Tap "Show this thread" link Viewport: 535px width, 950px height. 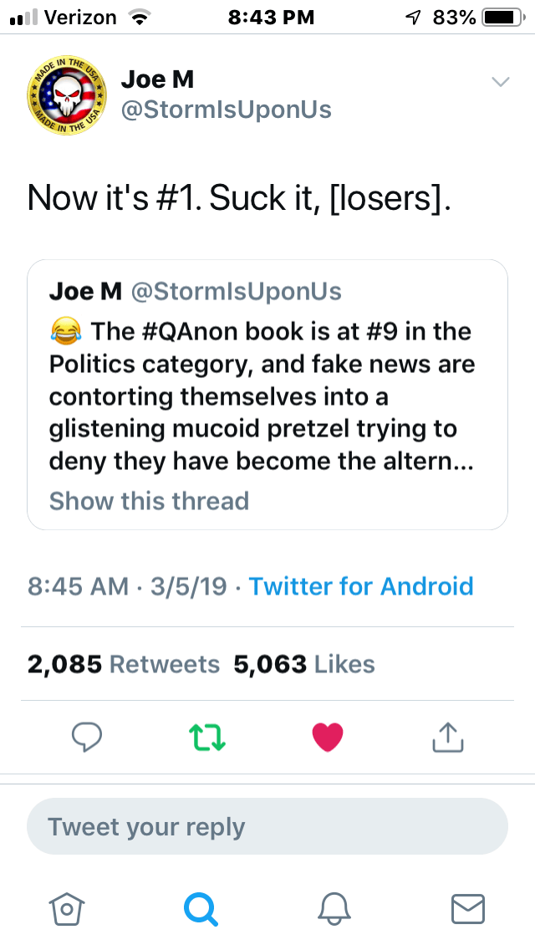click(x=149, y=501)
